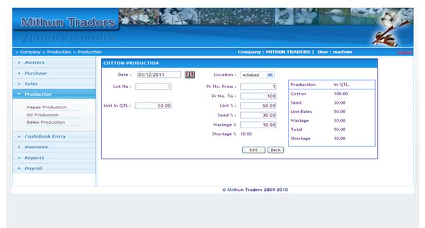Expand the Purchase menu section

pos(54,73)
